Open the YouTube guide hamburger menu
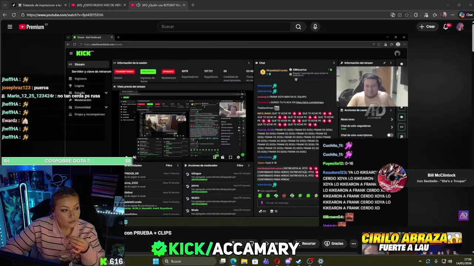474x266 pixels. (x=10, y=27)
